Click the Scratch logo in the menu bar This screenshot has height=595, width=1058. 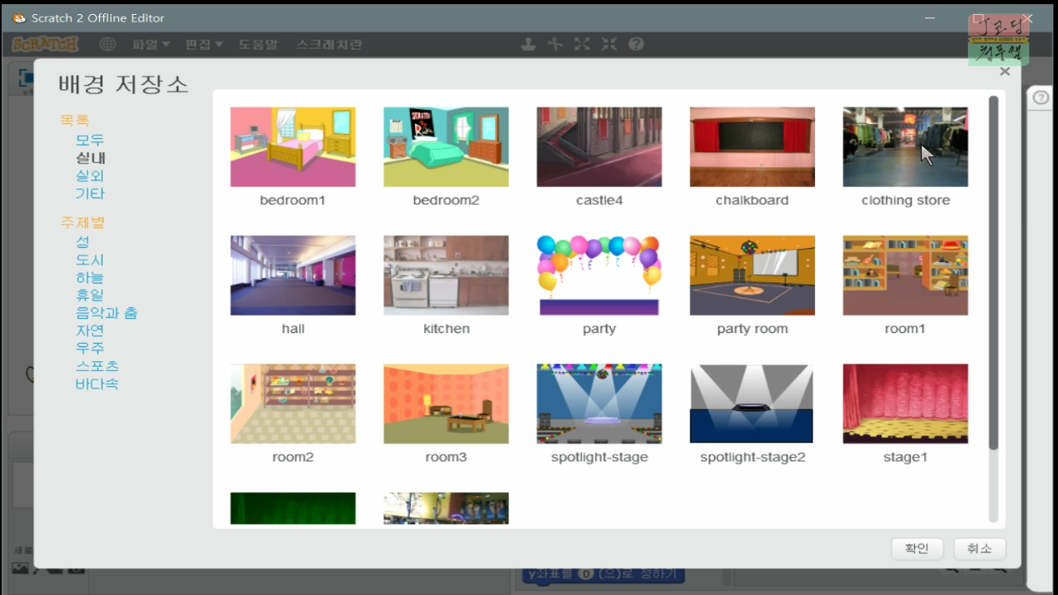point(45,44)
